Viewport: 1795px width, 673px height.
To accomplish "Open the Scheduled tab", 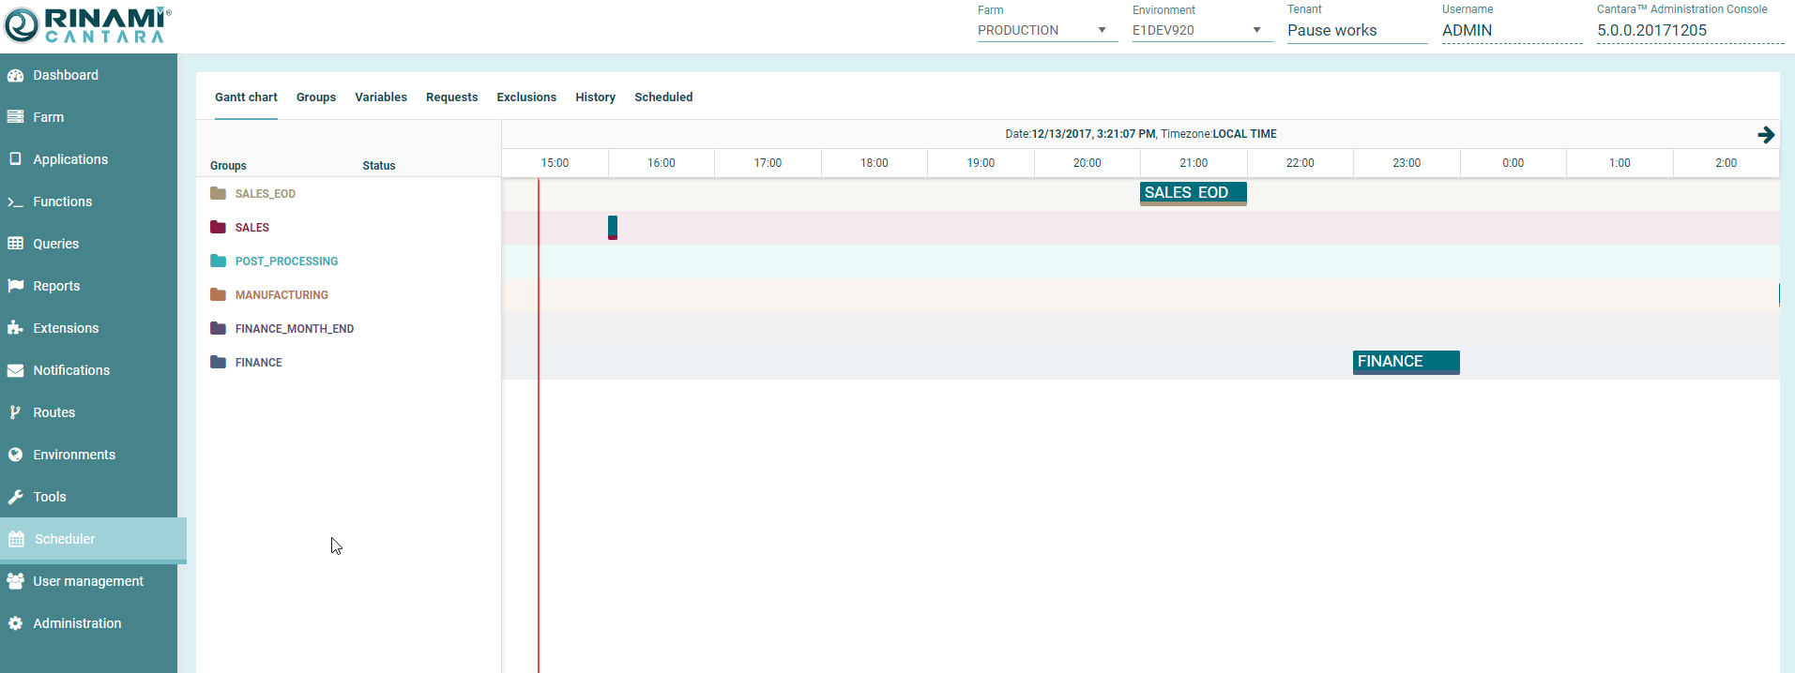I will (x=663, y=97).
